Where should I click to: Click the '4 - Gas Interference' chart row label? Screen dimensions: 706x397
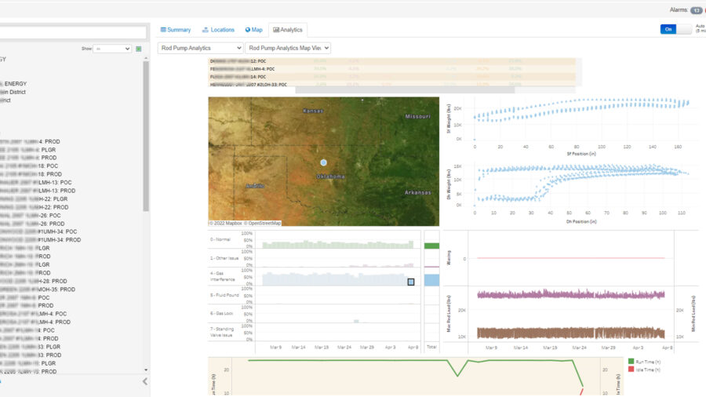(x=223, y=276)
